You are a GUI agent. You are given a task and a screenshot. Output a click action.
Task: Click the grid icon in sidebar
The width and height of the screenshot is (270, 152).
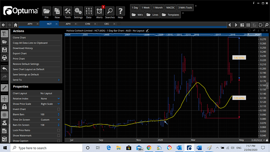(4, 115)
